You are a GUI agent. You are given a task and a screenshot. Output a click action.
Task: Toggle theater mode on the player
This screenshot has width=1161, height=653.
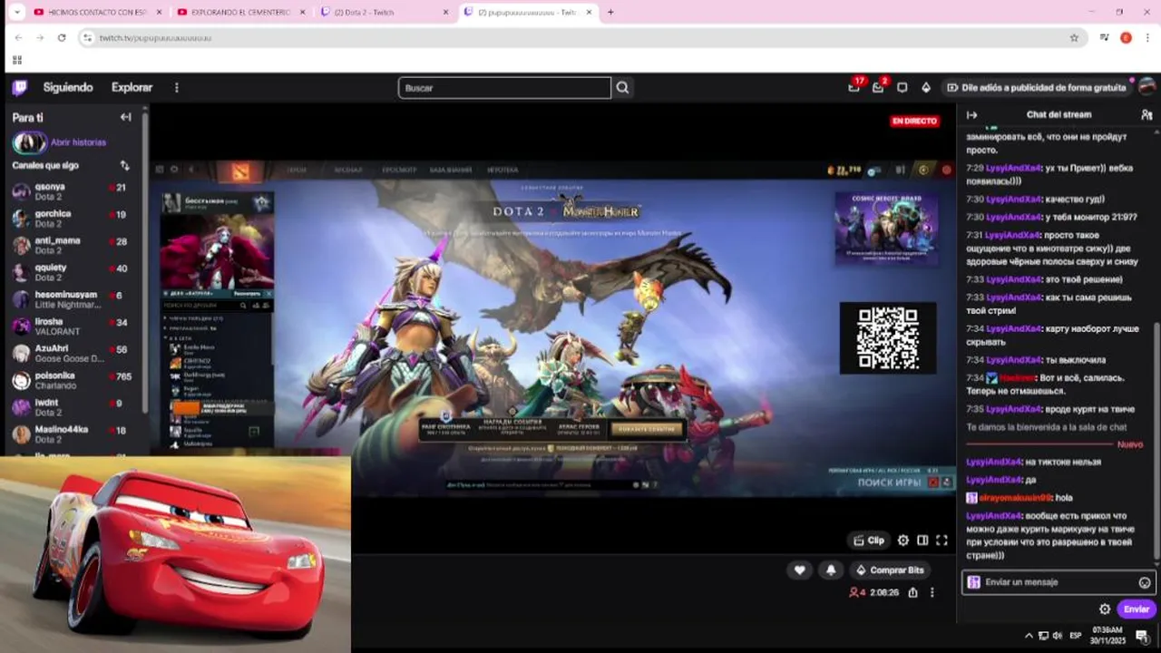[922, 541]
